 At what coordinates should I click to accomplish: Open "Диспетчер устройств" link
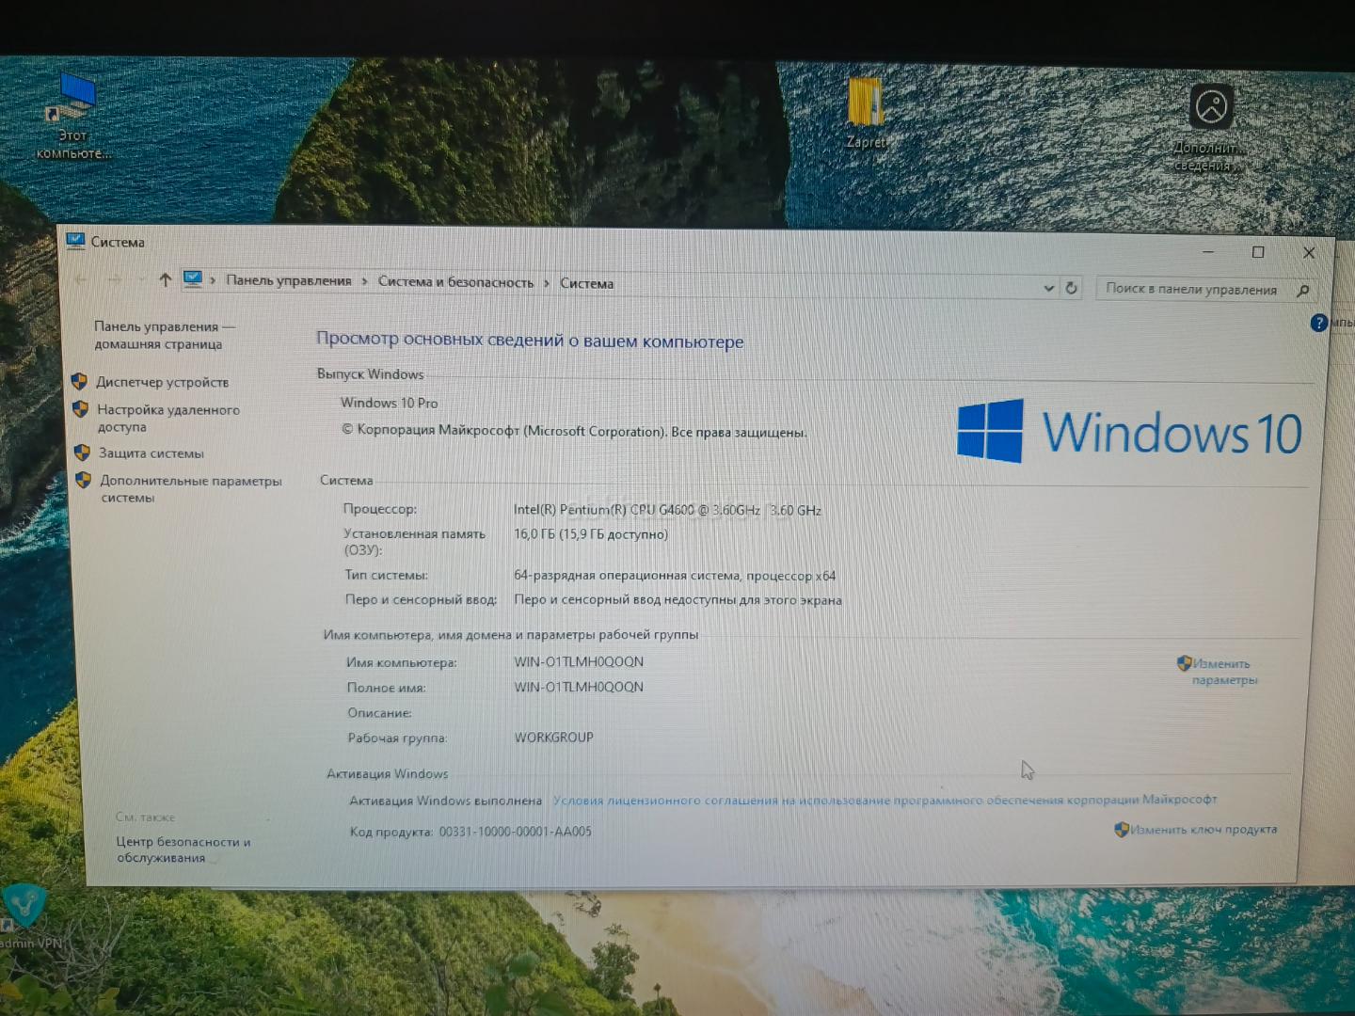162,382
